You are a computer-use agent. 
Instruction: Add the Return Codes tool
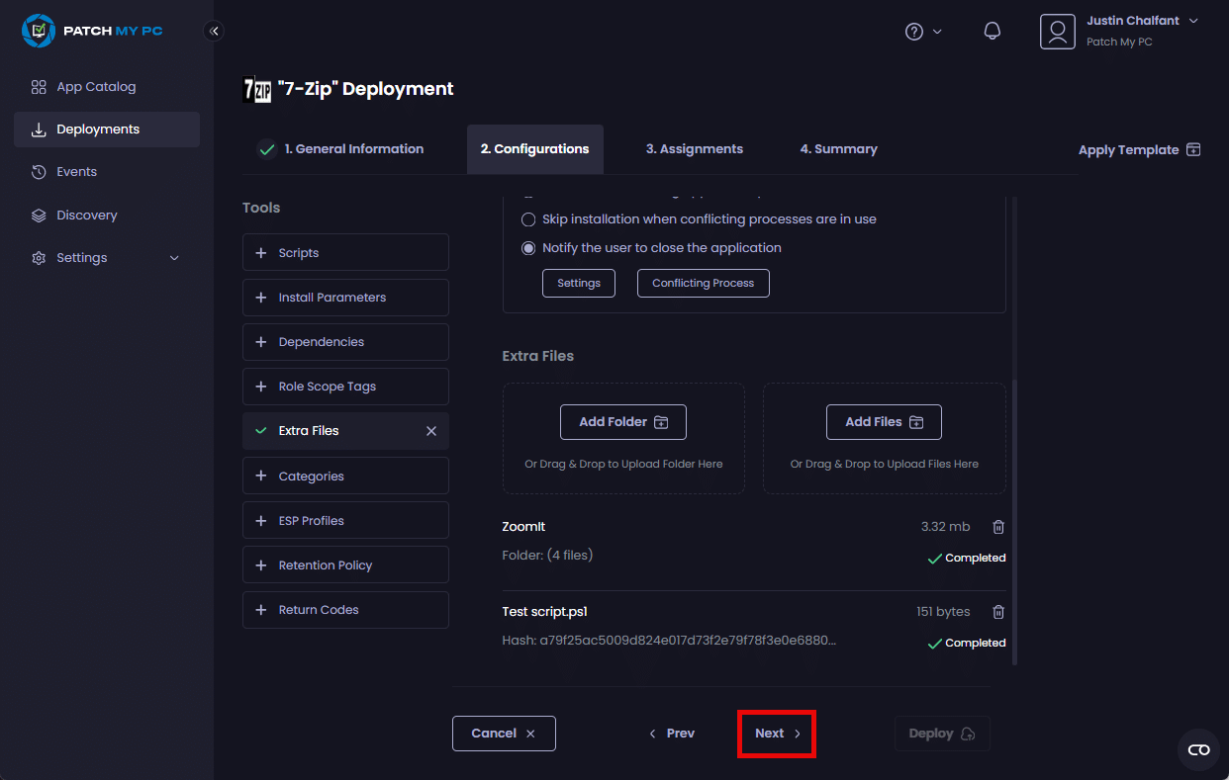coord(344,610)
